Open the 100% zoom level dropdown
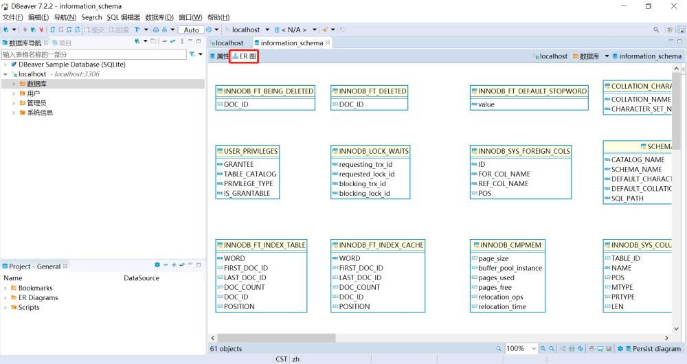 (x=533, y=349)
